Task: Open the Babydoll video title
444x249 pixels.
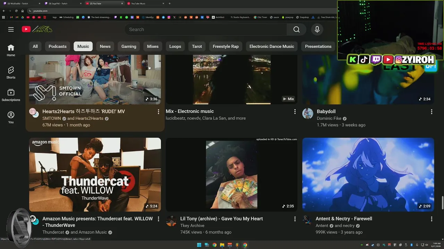Action: click(326, 111)
